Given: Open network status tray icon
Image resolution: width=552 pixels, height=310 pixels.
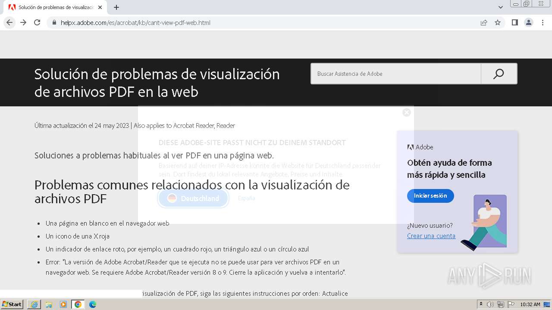Looking at the screenshot, I should 501,304.
